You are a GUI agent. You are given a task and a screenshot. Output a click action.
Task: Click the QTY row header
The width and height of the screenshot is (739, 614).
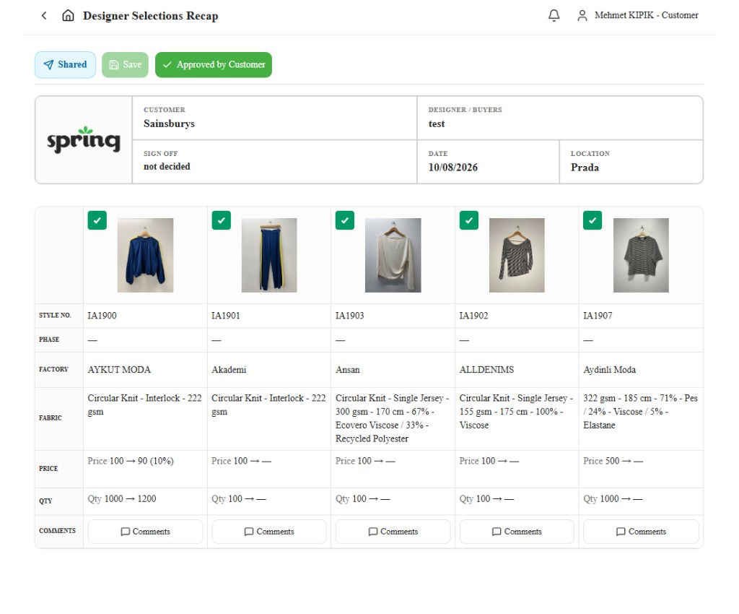coord(45,501)
